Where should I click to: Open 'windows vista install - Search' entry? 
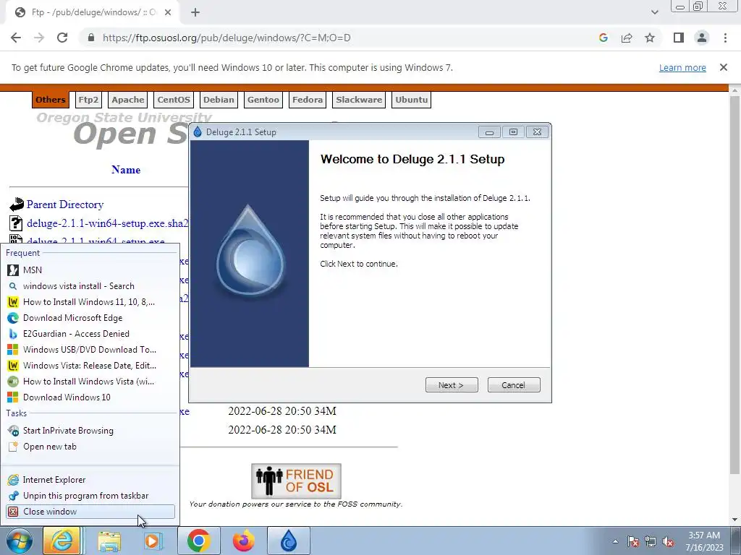90,286
